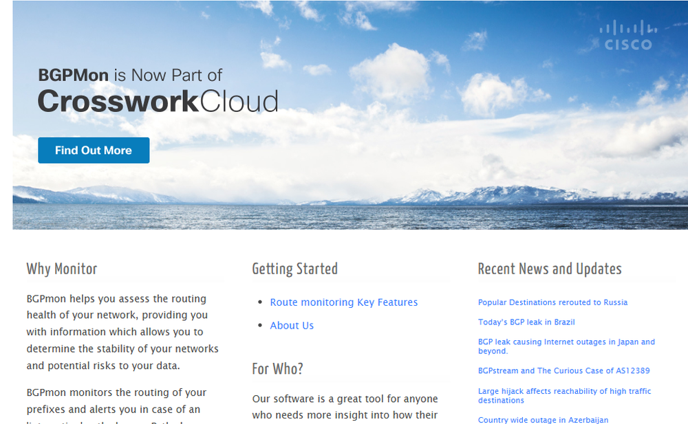The height and width of the screenshot is (424, 688).
Task: Click paragraph starting 'Our software is a great tool'
Action: (x=345, y=408)
